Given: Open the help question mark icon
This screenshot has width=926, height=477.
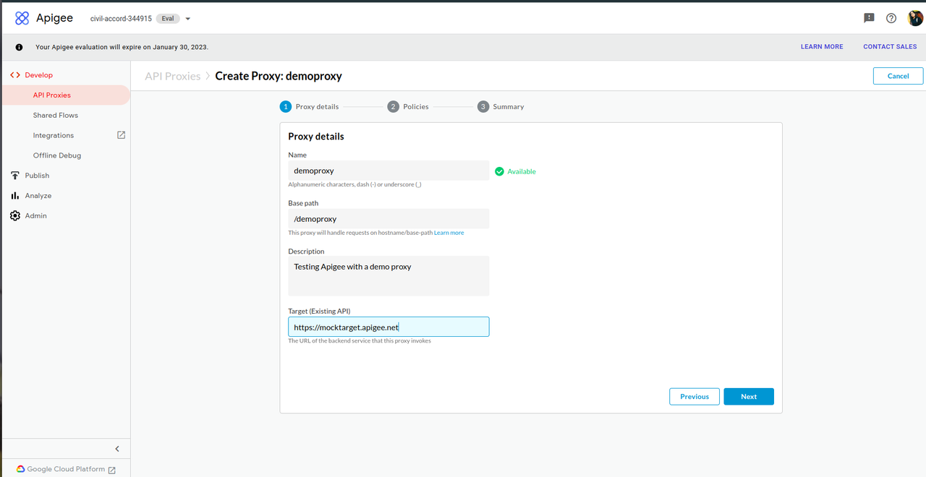Looking at the screenshot, I should 891,18.
